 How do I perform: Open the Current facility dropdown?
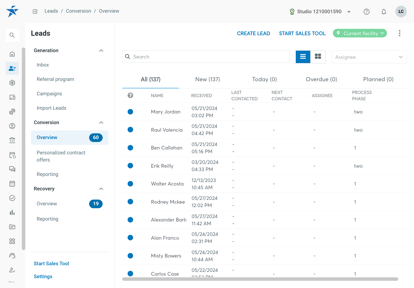[360, 33]
